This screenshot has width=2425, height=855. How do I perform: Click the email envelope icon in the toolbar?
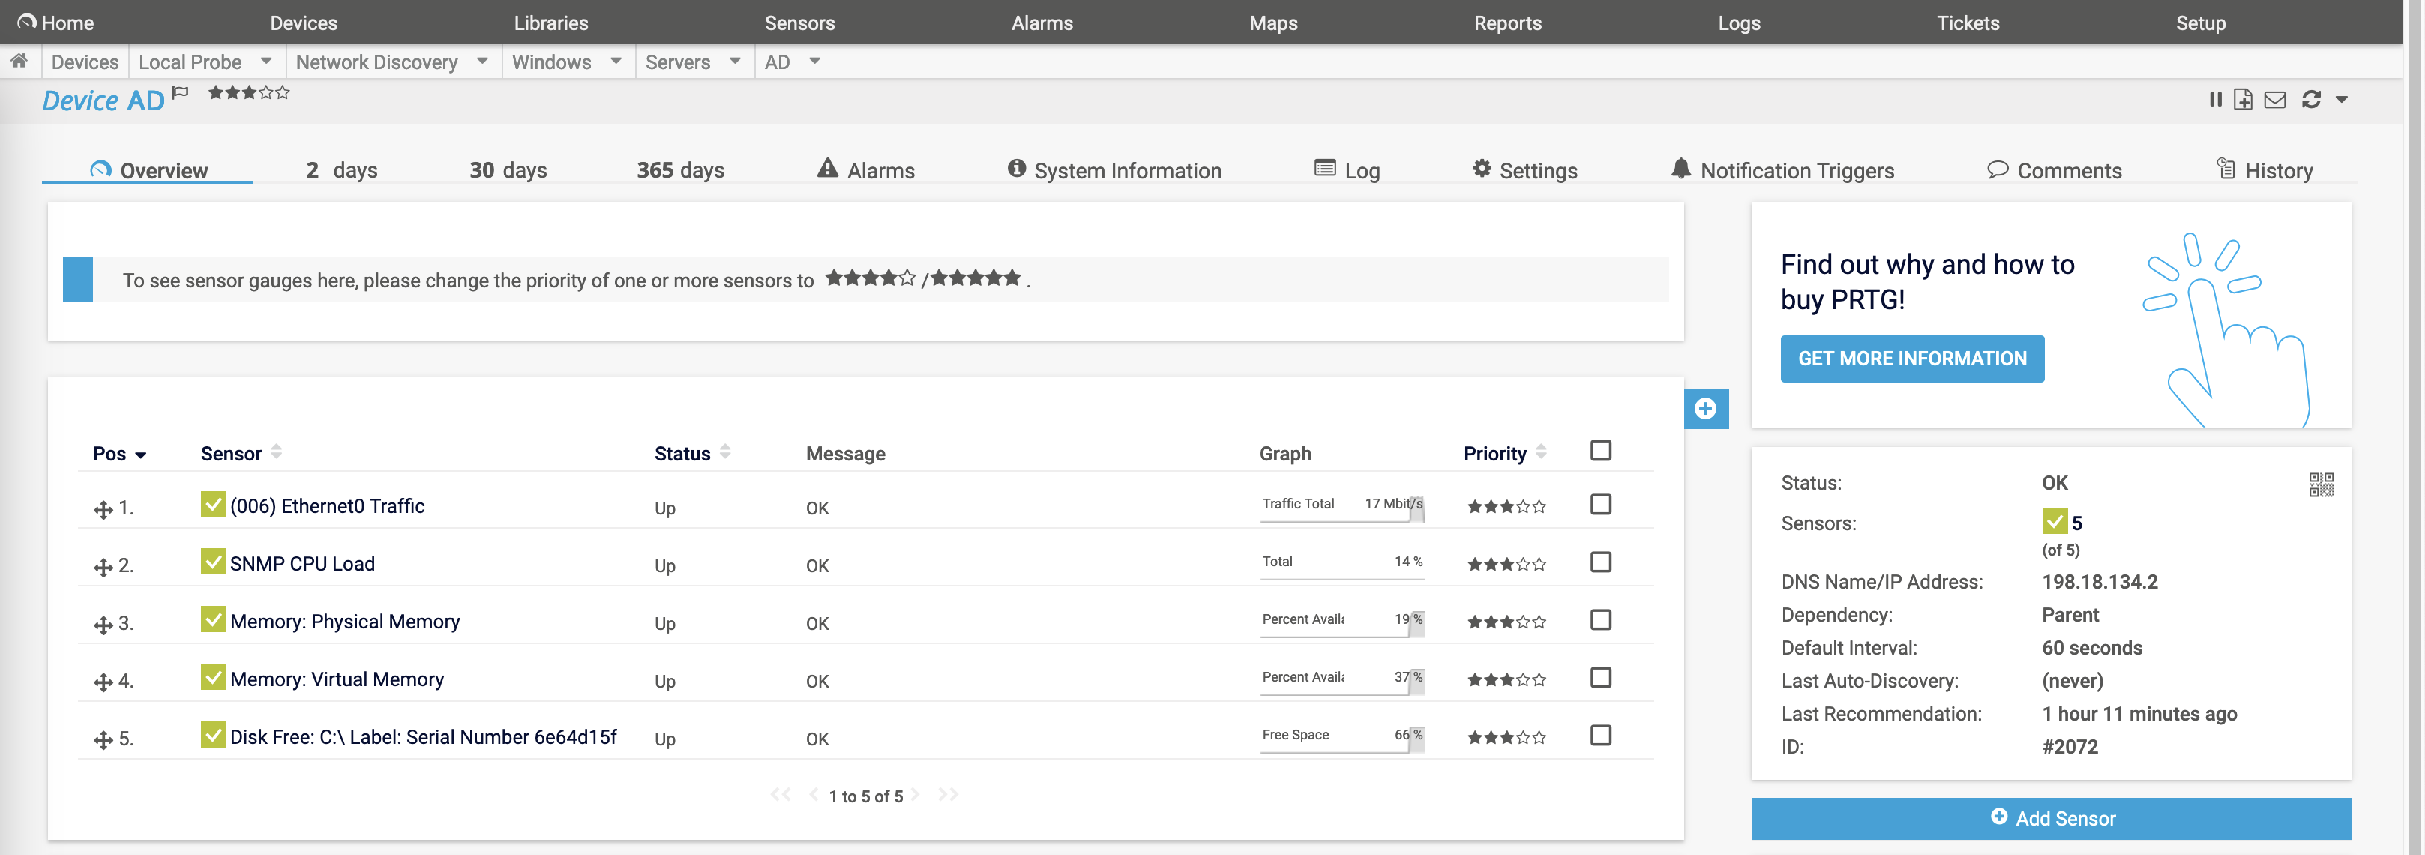click(2274, 99)
